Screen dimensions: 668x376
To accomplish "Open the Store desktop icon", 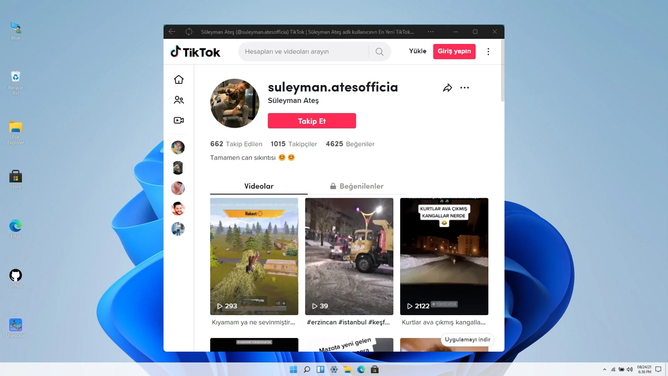I will [x=15, y=180].
